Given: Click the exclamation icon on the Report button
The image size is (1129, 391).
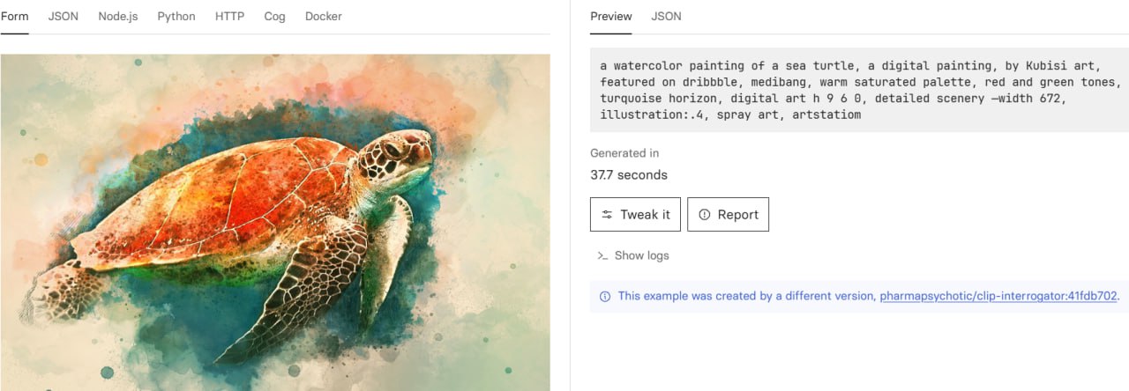Looking at the screenshot, I should pyautogui.click(x=704, y=215).
